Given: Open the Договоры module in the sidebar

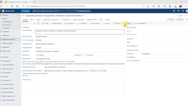Looking at the screenshot, I should [x=5, y=57].
